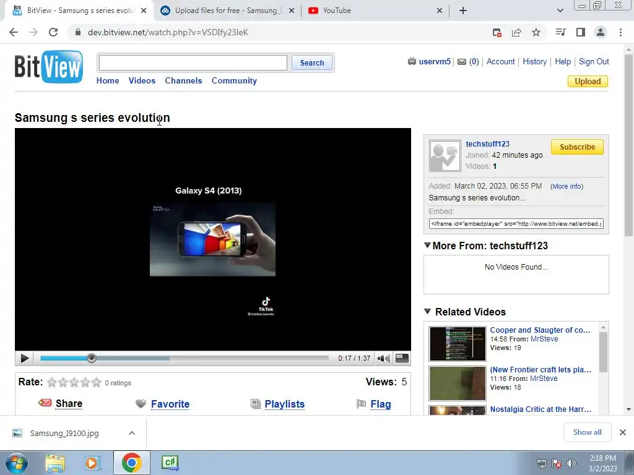Viewport: 634px width, 475px height.
Task: Reload the page
Action: point(53,32)
